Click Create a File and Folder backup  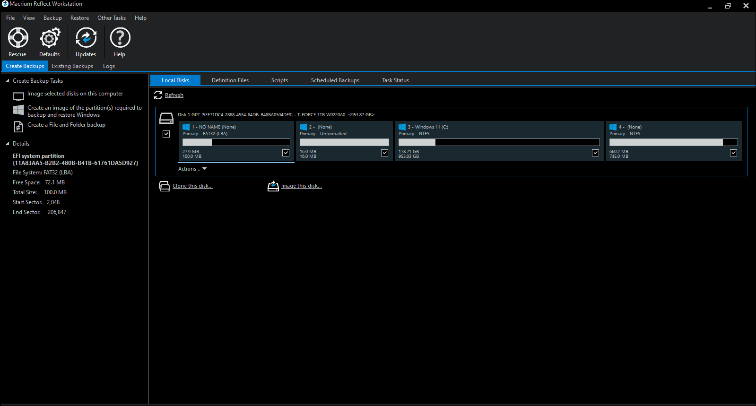[66, 125]
